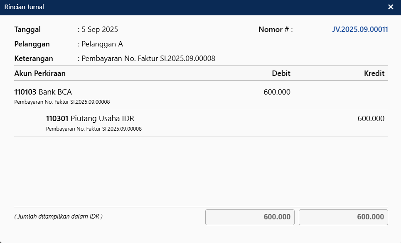Click the Pelanggan A customer value
The image size is (401, 243).
click(x=102, y=44)
